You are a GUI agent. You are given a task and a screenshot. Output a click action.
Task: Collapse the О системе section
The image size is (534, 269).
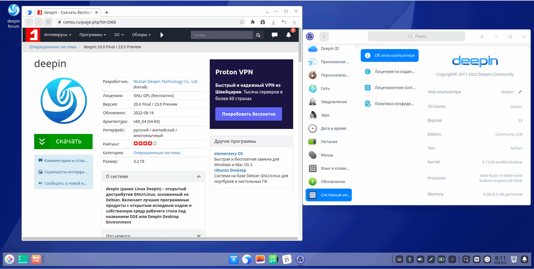[199, 176]
